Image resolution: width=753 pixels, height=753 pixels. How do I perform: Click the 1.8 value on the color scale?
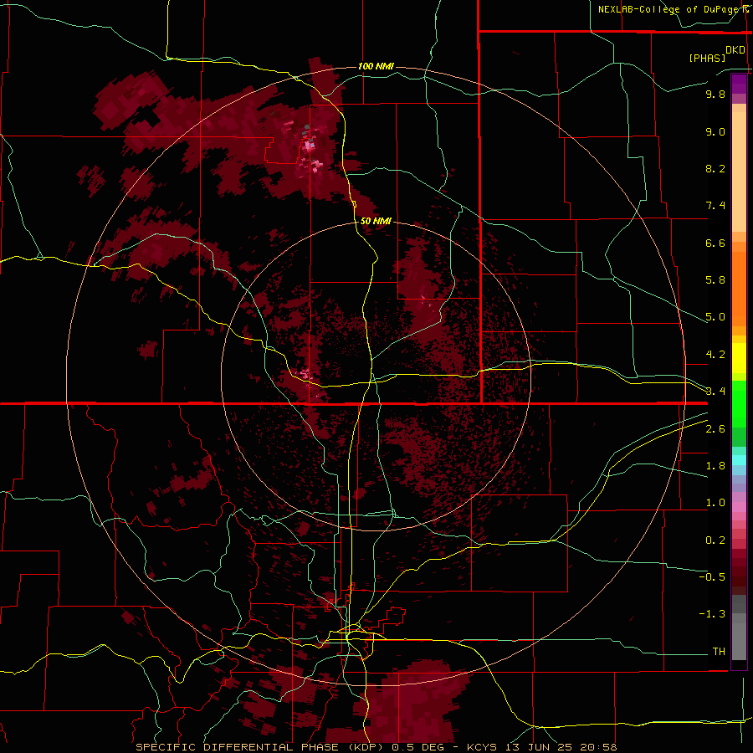[715, 466]
